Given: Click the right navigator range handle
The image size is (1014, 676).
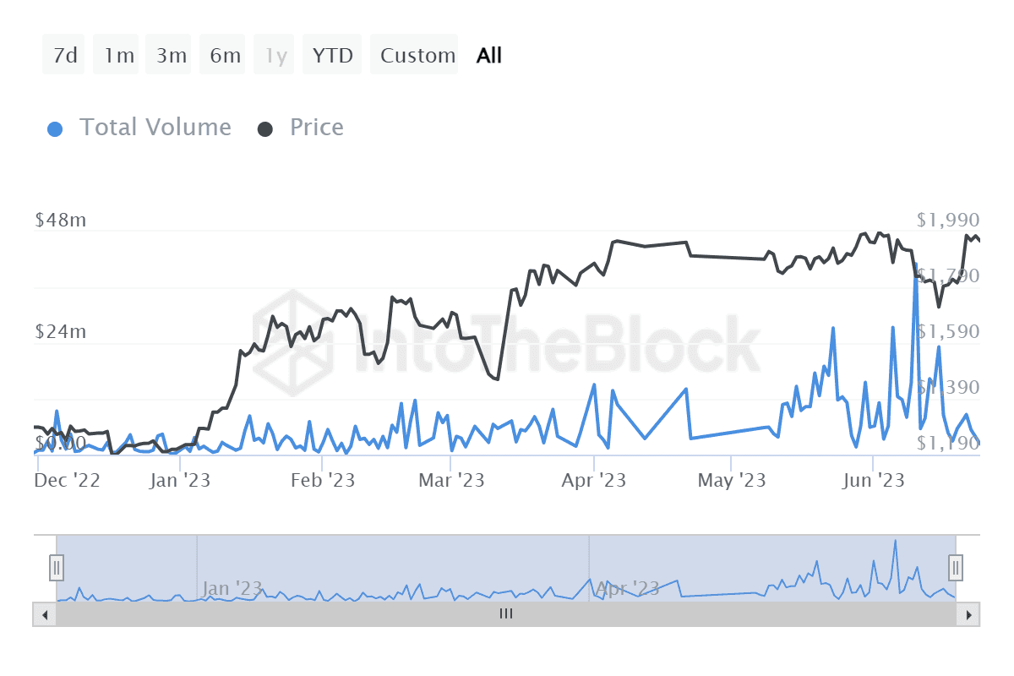Looking at the screenshot, I should tap(956, 566).
